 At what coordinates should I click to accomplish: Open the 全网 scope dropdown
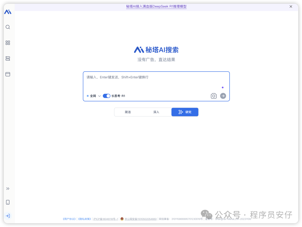(x=94, y=96)
